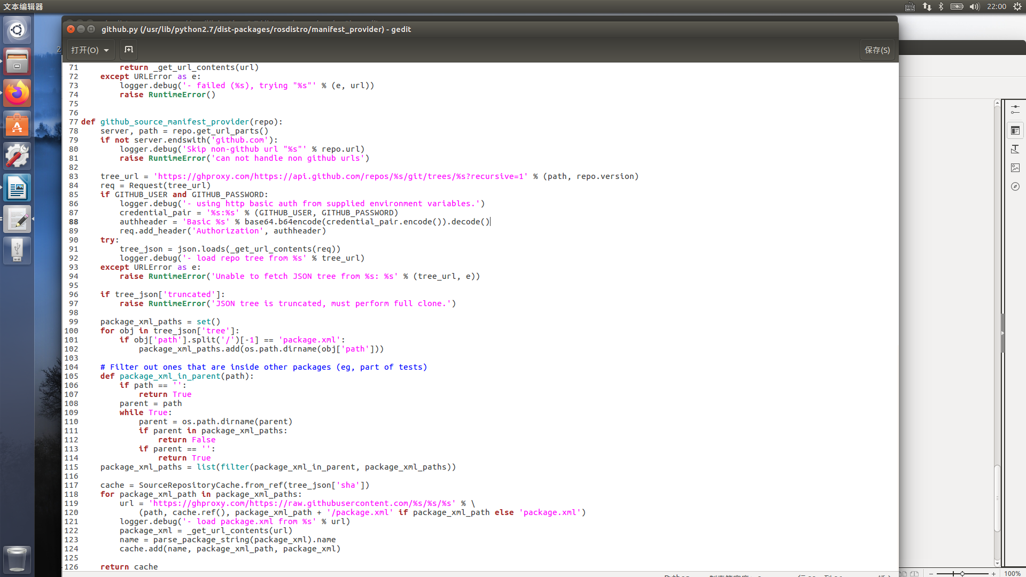Collapse the Writer sidebar with its handle
The image size is (1026, 577).
coord(1003,333)
